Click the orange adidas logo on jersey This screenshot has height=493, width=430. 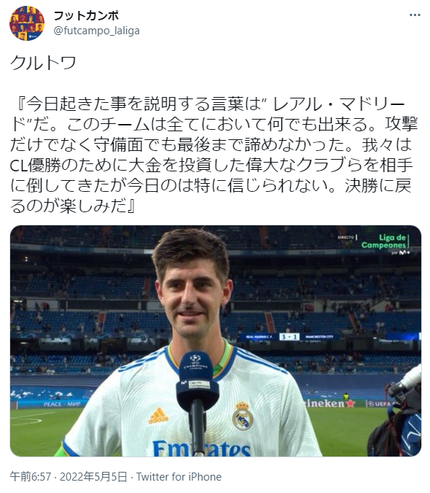[158, 415]
